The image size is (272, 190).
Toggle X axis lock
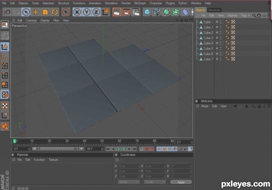77,12
